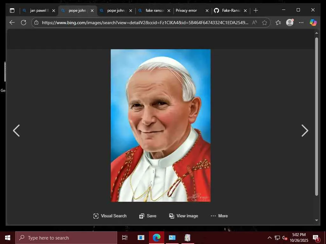
Task: Switch to the 'fake ransor' tab
Action: (154, 10)
